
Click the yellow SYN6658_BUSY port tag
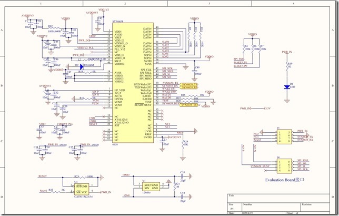[x=190, y=105]
